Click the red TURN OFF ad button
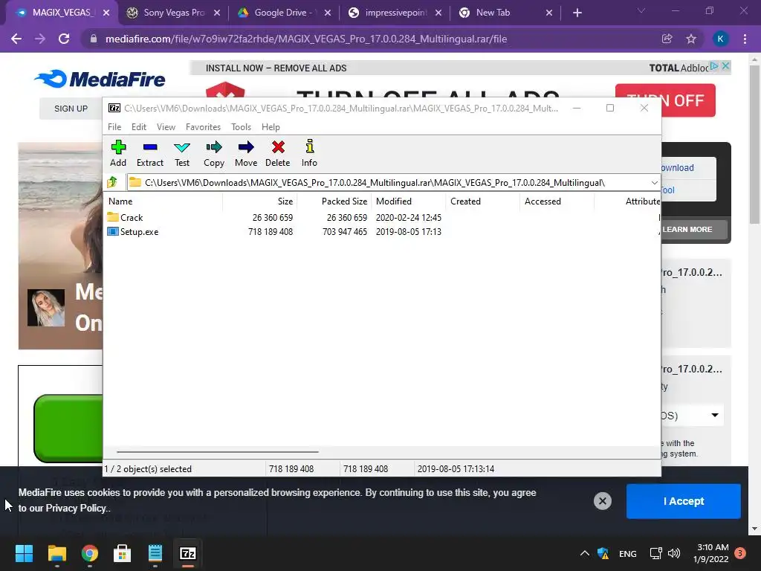 click(x=665, y=100)
